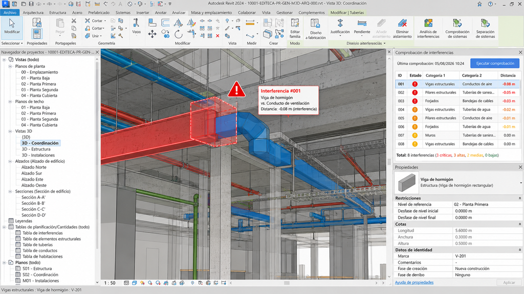This screenshot has width=524, height=294.
Task: Click status icon for interference 007
Action: click(x=414, y=135)
